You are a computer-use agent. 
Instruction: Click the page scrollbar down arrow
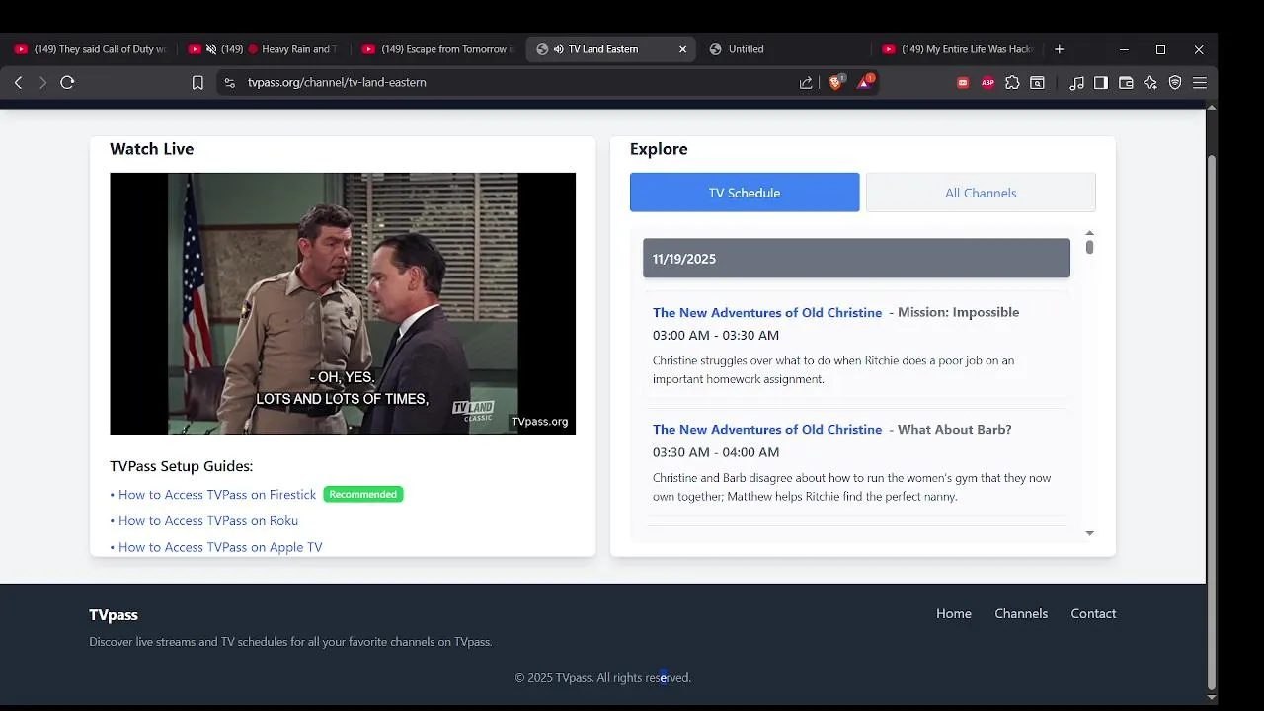(1212, 697)
